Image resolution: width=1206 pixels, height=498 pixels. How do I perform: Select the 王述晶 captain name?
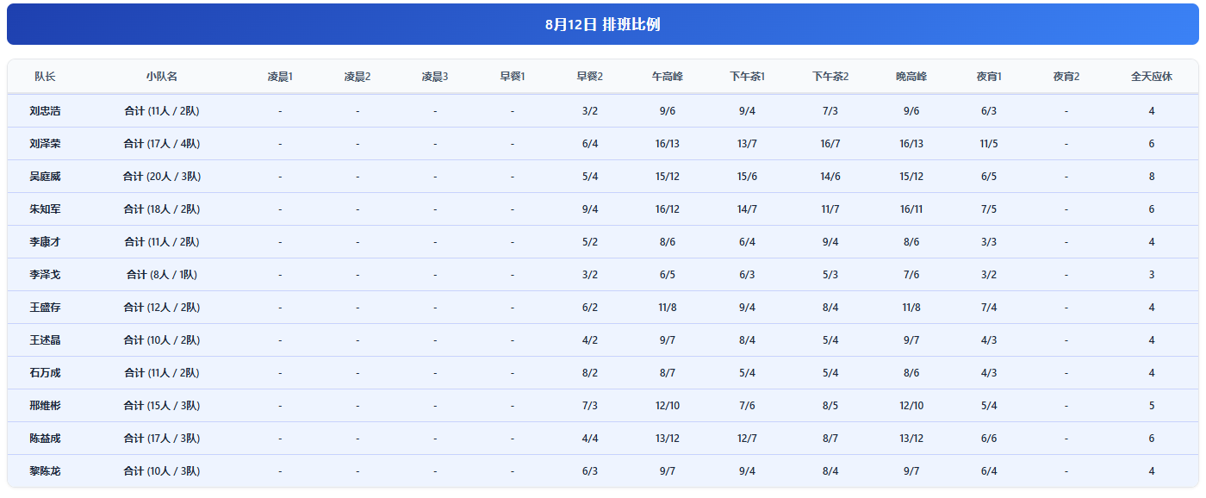point(45,340)
